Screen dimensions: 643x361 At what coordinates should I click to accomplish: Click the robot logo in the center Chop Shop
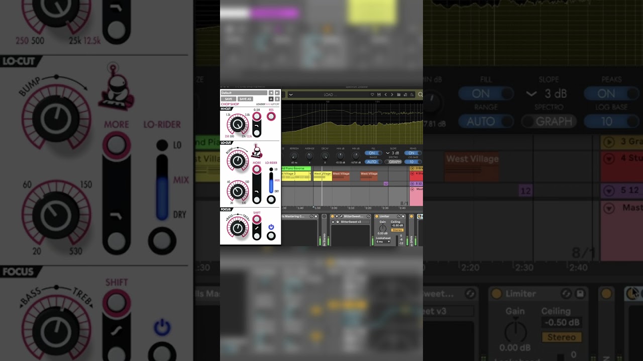(x=257, y=150)
